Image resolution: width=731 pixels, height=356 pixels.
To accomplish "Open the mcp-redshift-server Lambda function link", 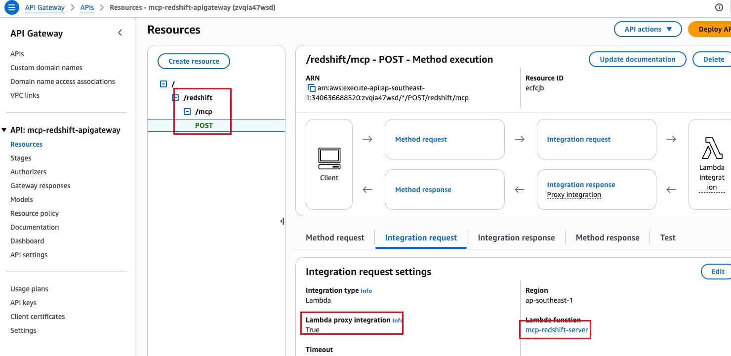I will pos(557,330).
